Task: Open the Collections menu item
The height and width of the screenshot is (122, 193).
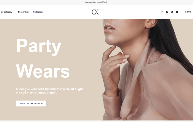Action: pos(38,12)
